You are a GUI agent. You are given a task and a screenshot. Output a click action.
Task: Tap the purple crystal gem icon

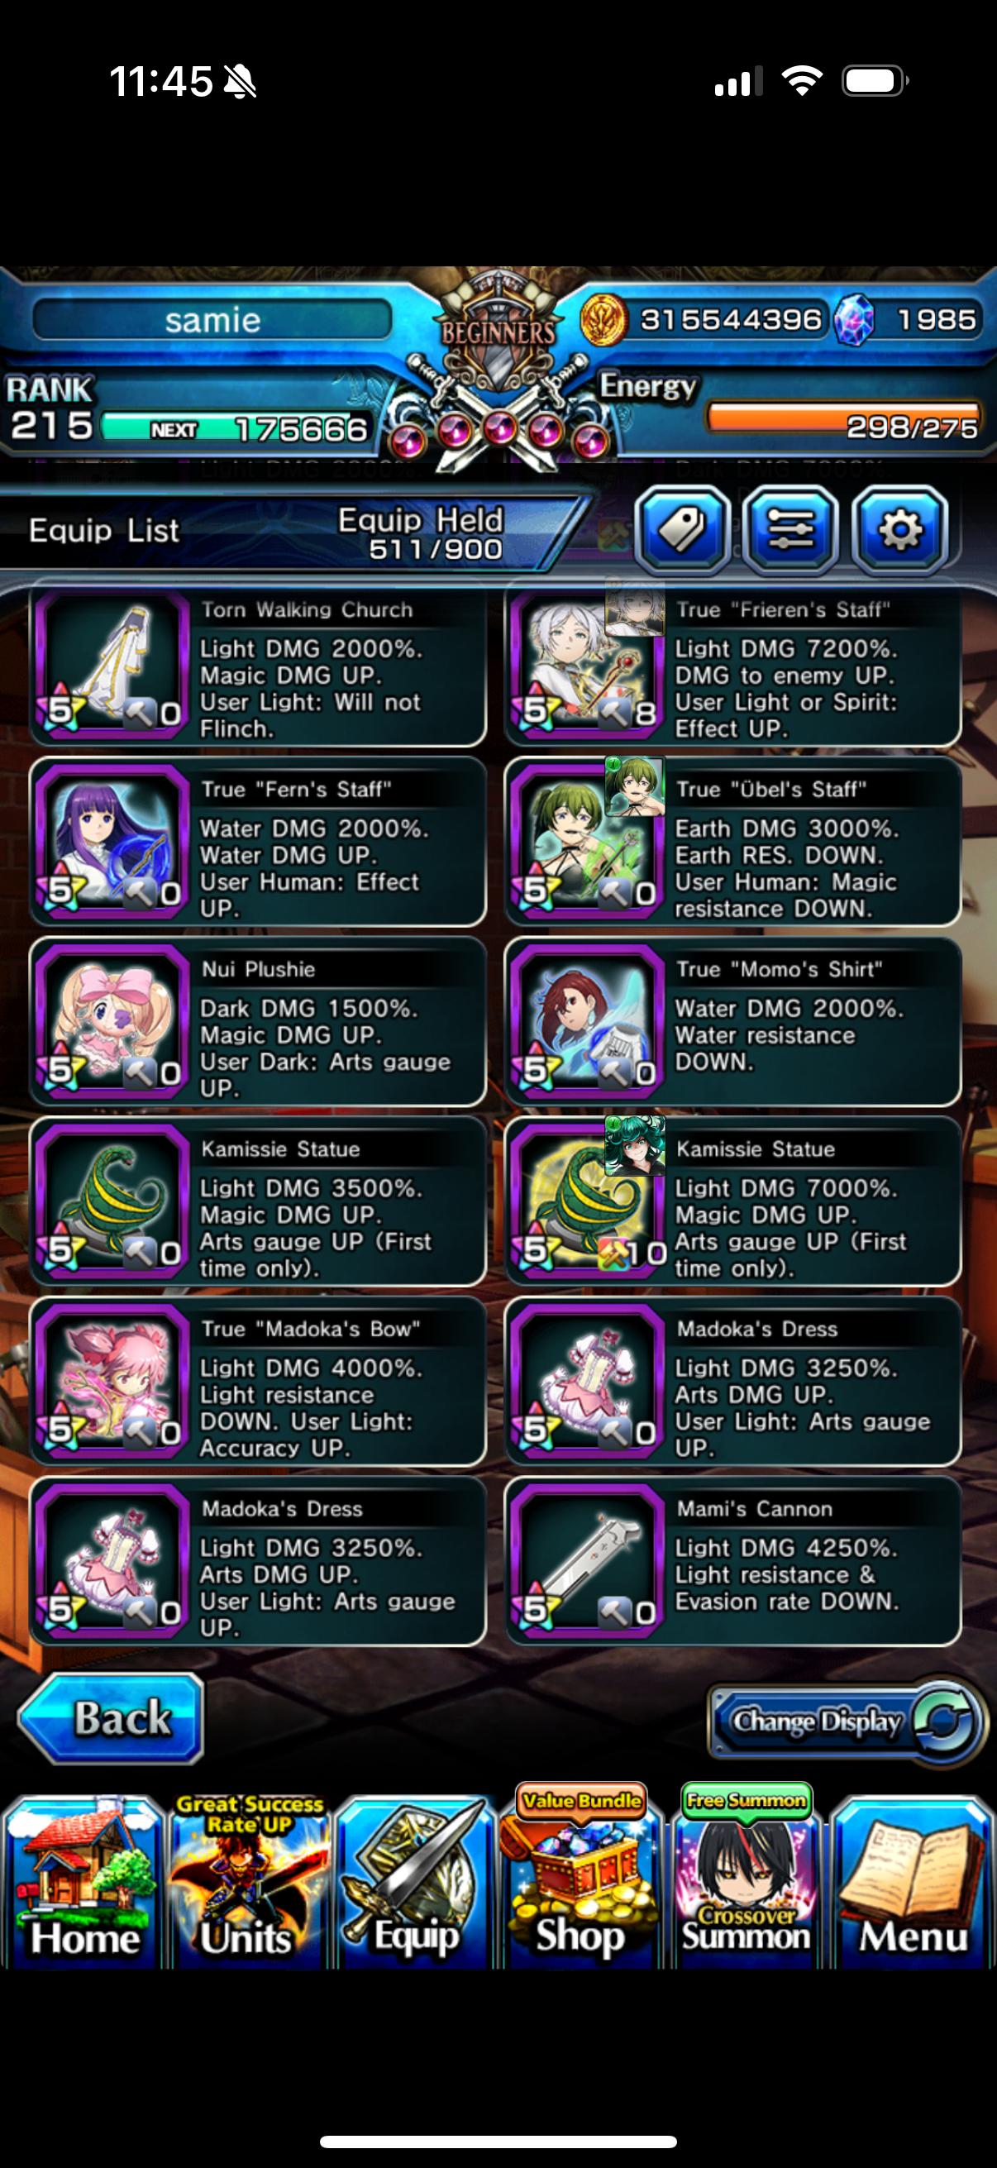(x=854, y=322)
